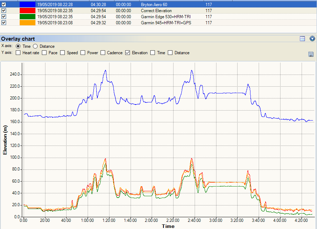Screen dimensions: 317x229
Task: Uncheck the Correct Elevation row checkbox
Action: (4, 10)
